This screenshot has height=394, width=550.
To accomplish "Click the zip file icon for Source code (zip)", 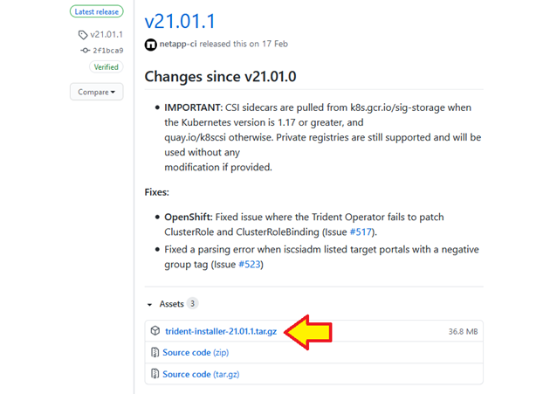I will click(155, 352).
